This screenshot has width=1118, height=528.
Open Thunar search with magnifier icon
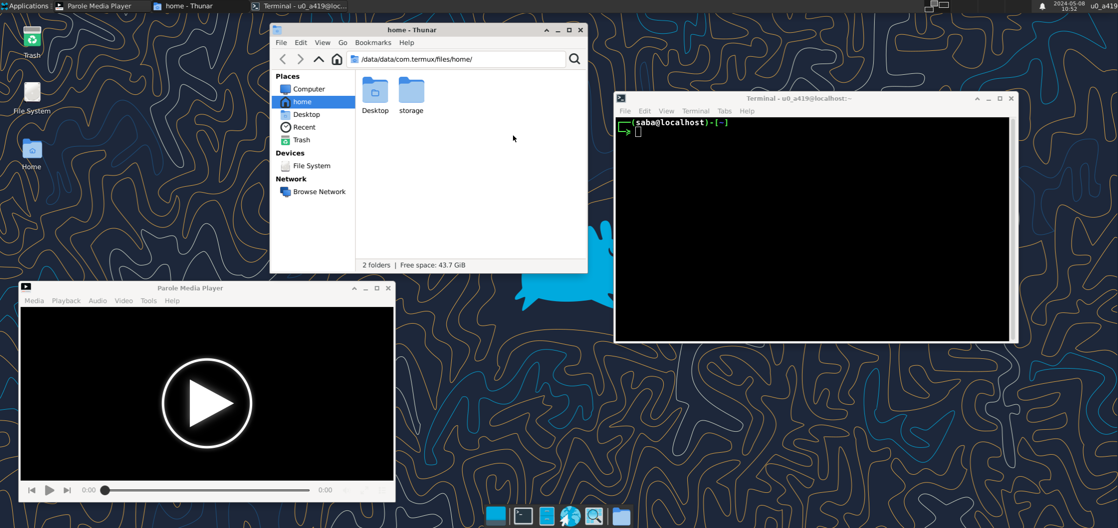pos(575,59)
